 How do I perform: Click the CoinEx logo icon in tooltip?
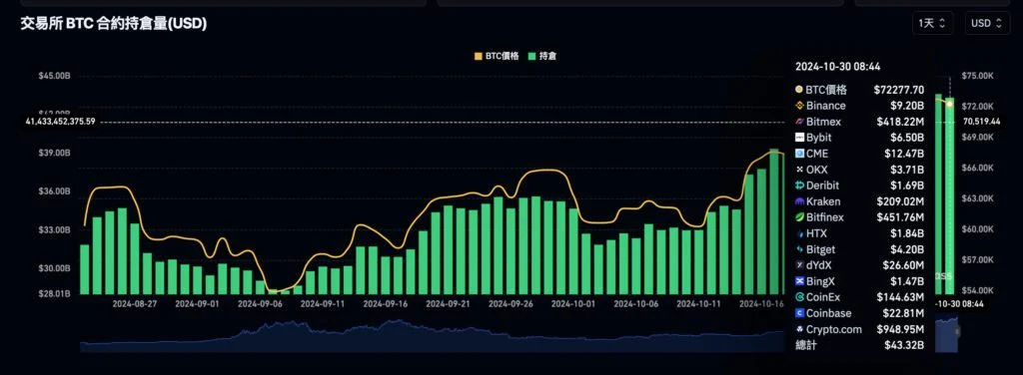[x=799, y=297]
